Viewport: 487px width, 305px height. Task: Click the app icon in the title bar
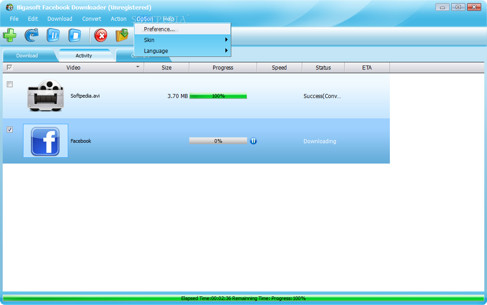9,7
